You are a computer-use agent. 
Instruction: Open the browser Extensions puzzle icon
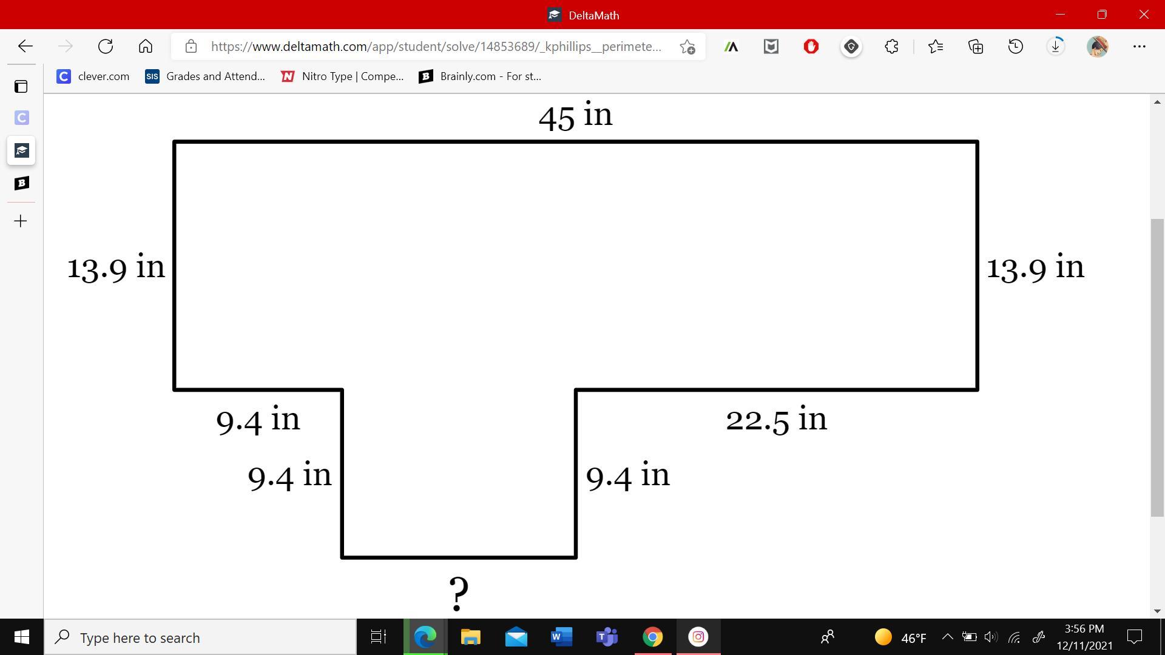coord(891,47)
